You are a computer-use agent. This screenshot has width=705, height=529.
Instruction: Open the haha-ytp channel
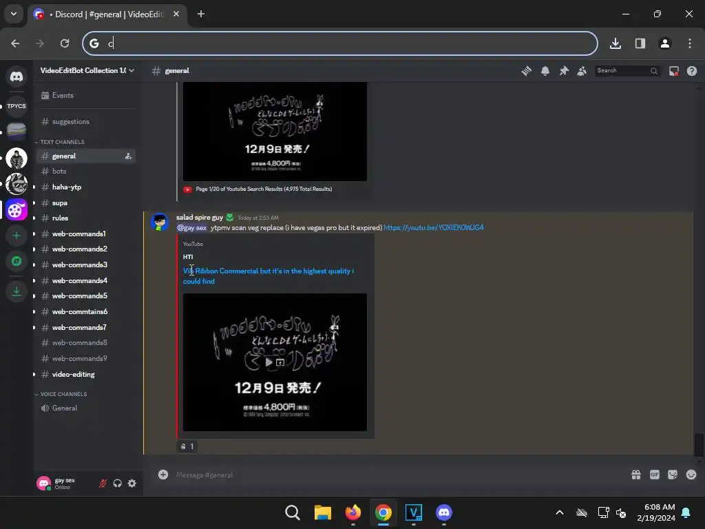tap(86, 187)
